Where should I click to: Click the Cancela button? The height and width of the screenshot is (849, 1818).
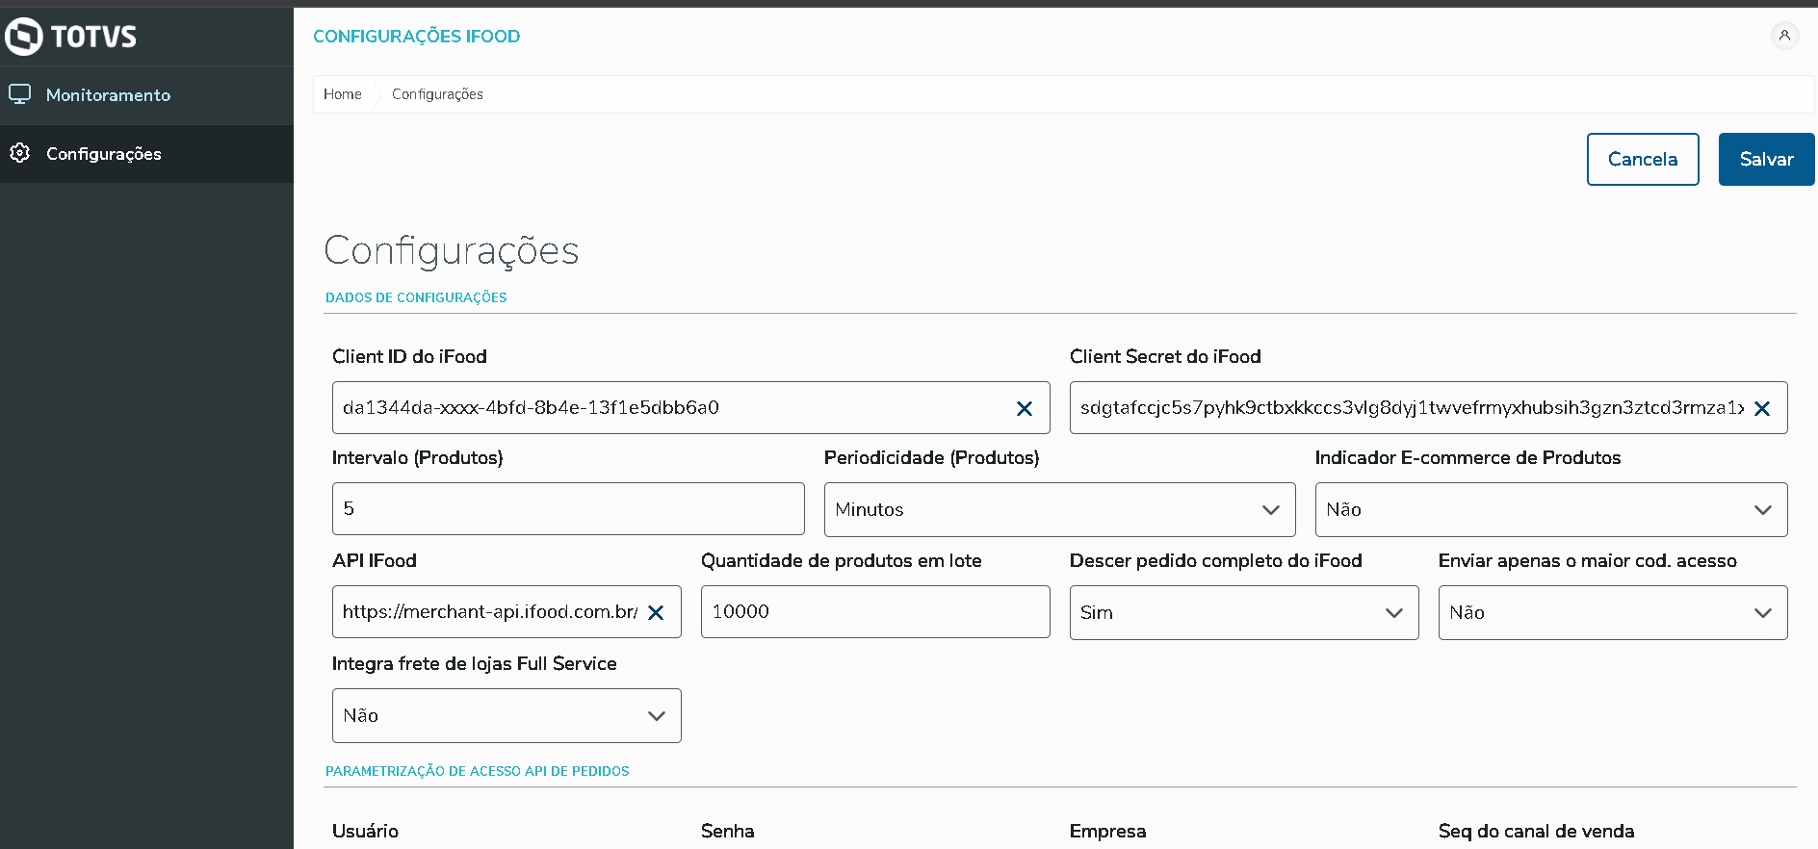[x=1642, y=160]
